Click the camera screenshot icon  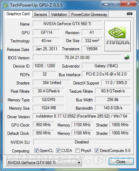(x=130, y=14)
